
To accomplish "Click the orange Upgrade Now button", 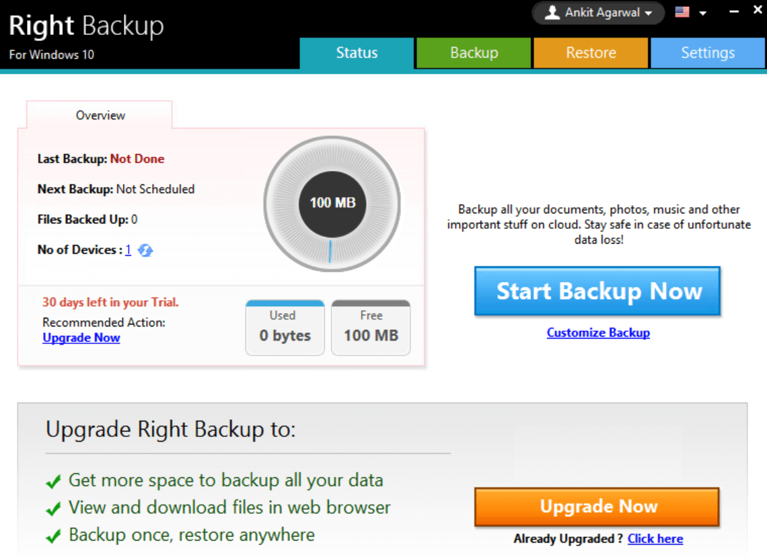I will [x=597, y=507].
